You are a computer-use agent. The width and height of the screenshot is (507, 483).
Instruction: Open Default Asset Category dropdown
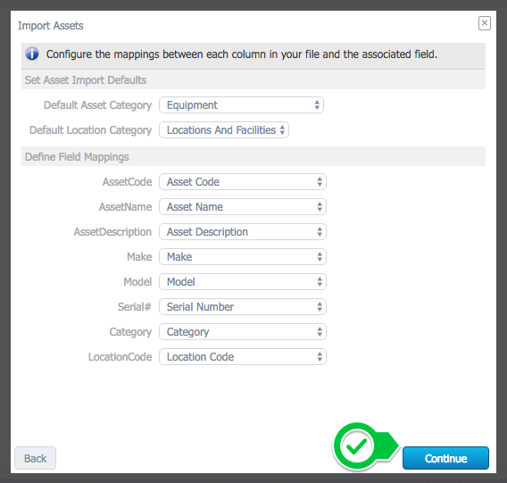(x=241, y=105)
